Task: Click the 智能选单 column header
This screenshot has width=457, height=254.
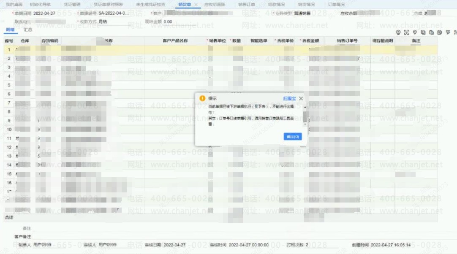Action: 259,41
